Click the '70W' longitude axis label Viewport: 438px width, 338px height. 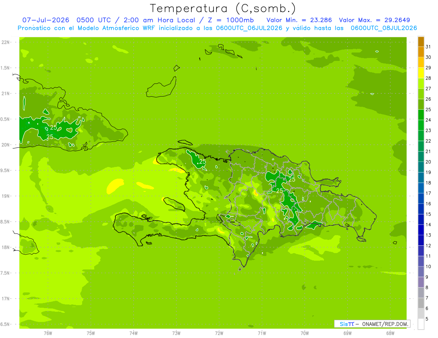[x=305, y=333]
